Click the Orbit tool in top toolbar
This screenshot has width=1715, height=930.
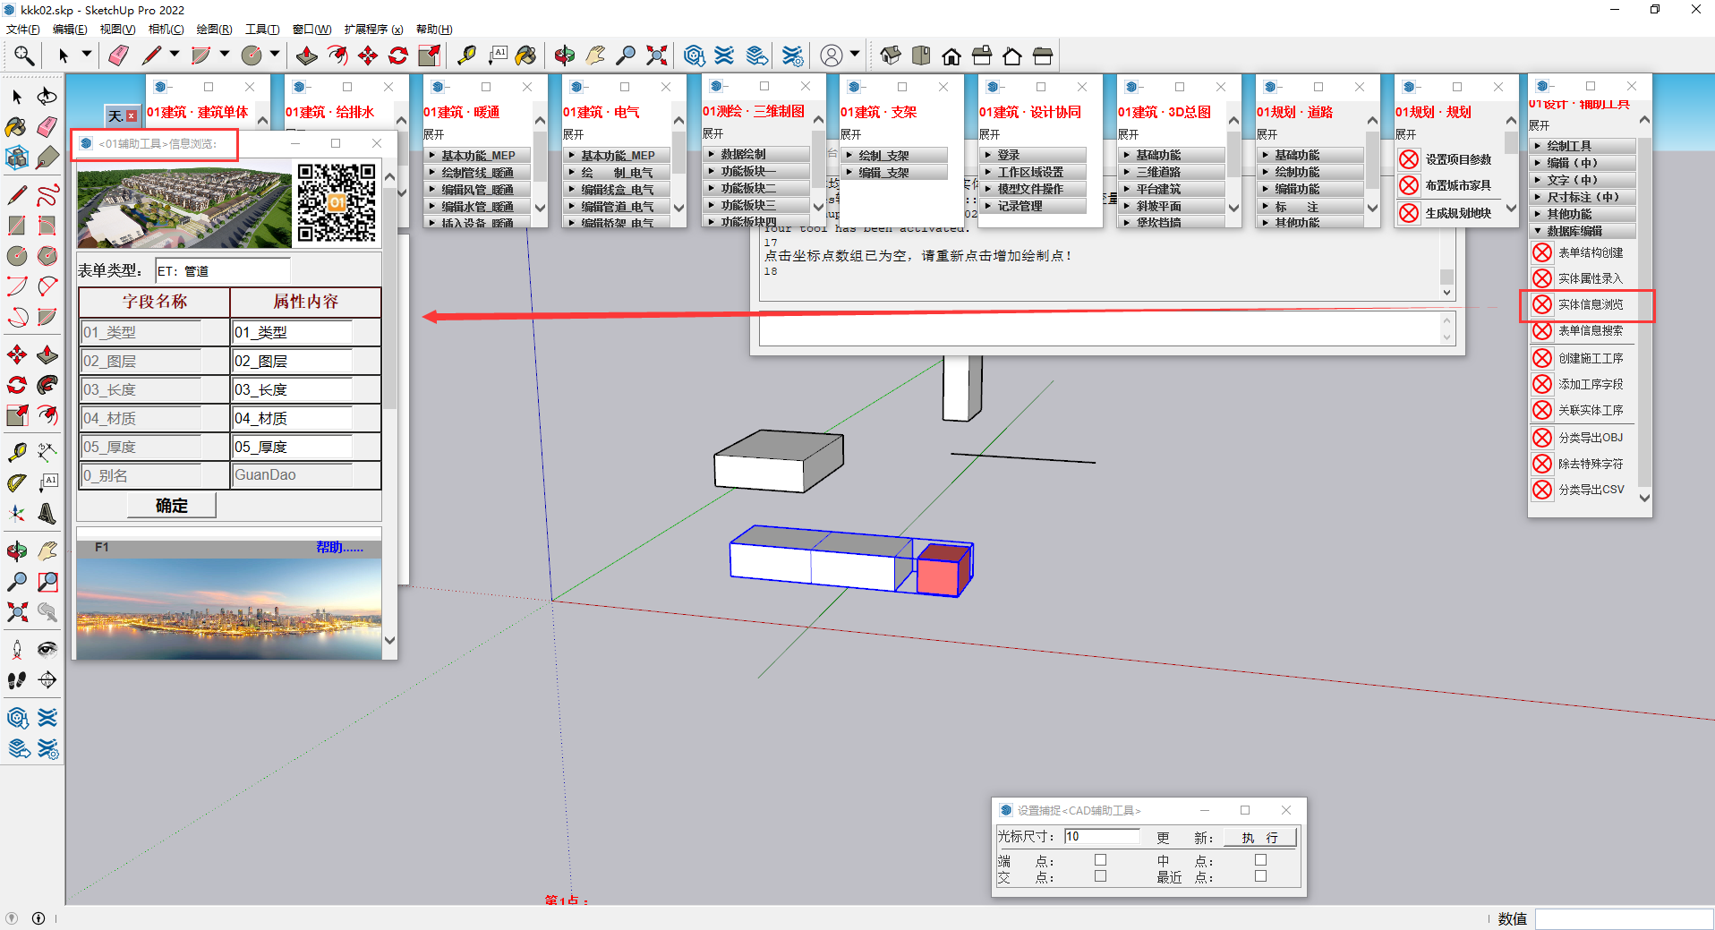click(565, 55)
